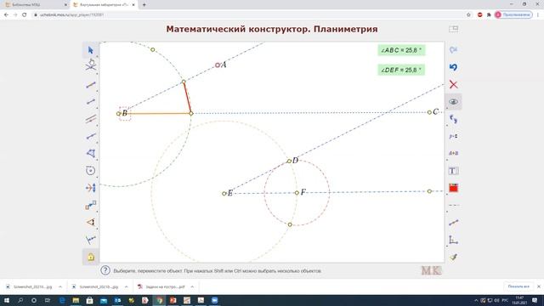Select the ray tool

91,136
